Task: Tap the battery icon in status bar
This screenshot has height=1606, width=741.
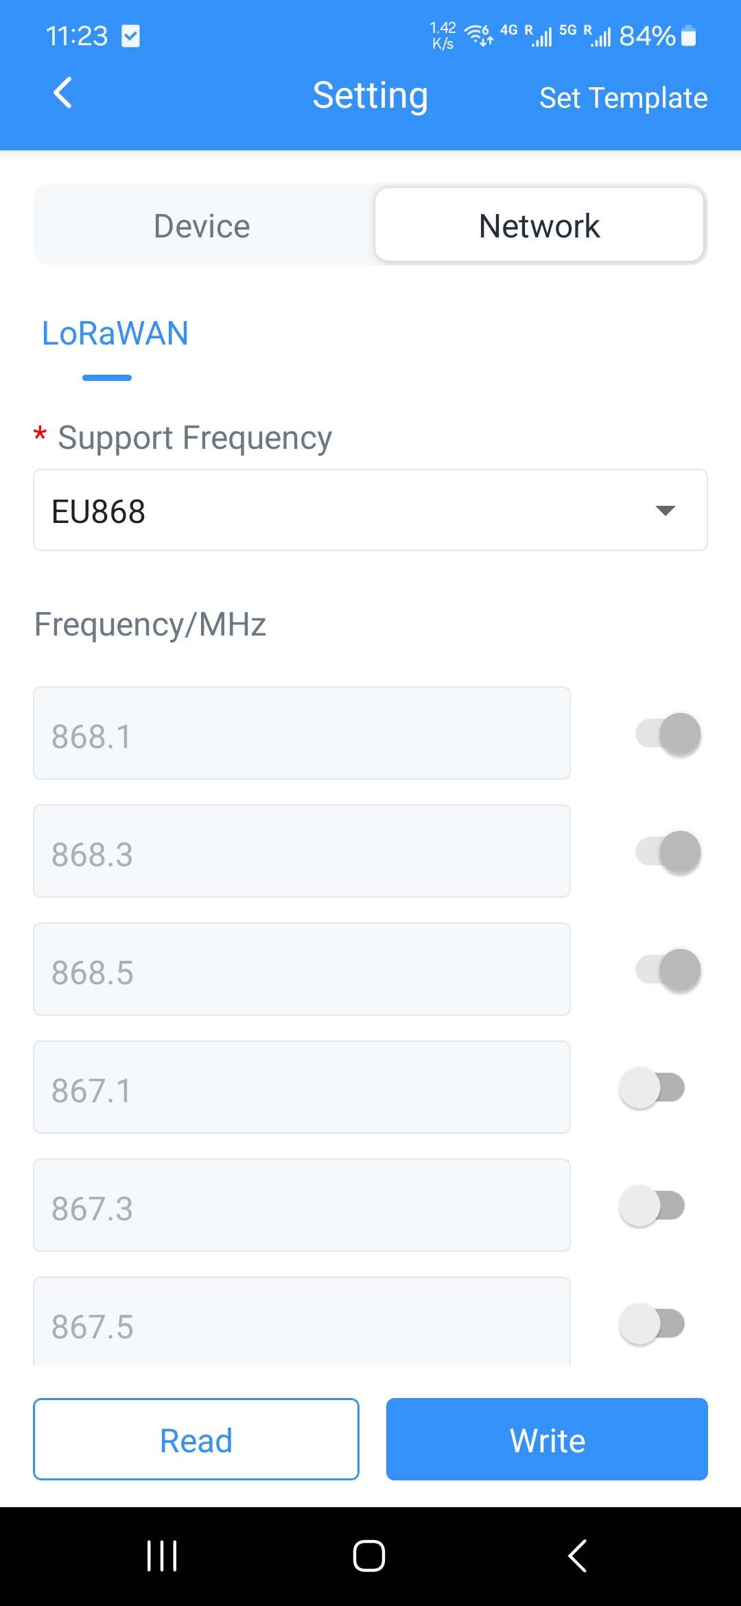Action: (689, 36)
